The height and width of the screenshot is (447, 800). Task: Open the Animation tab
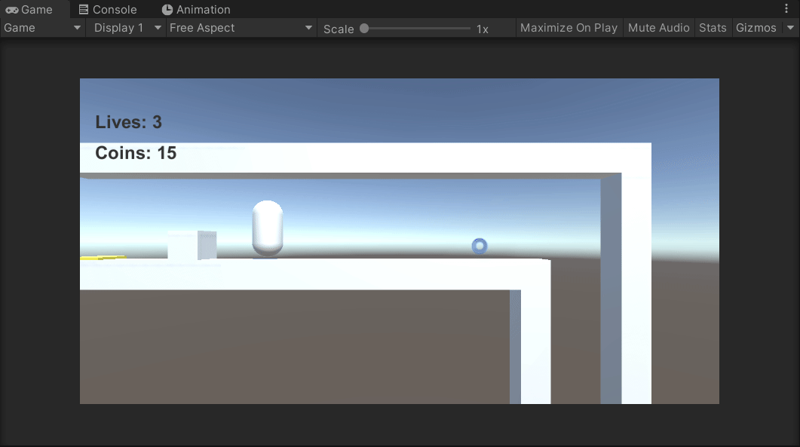tap(196, 9)
